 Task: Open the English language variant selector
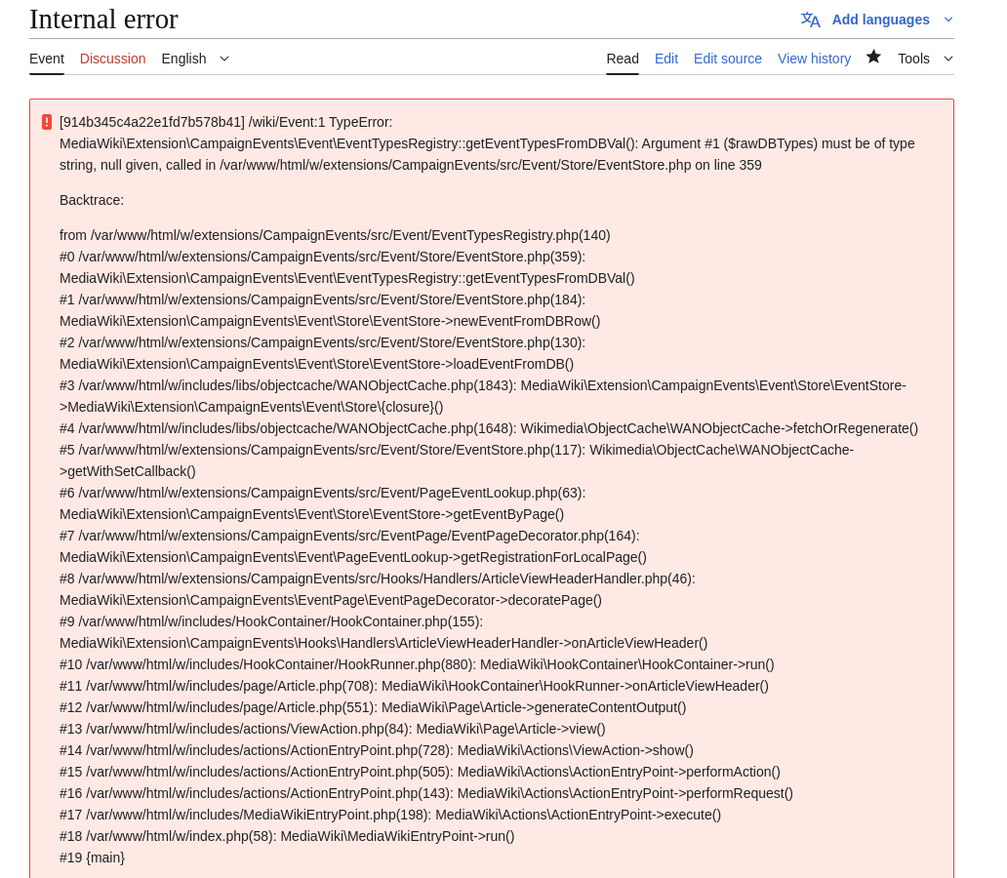coord(195,59)
